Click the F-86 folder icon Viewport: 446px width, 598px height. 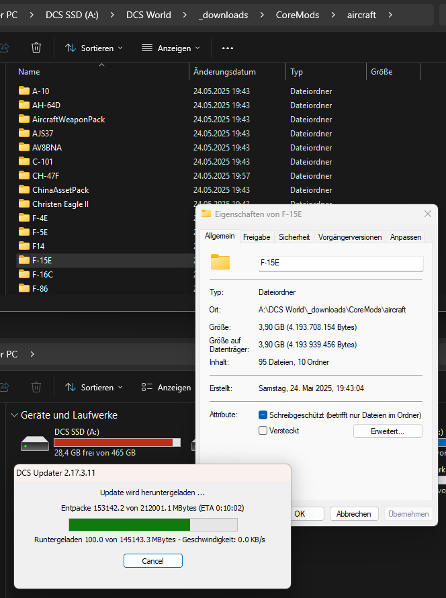[24, 288]
